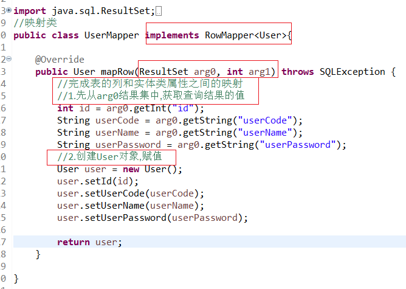This screenshot has height=289, width=406.
Task: Click import java.sql.ResultSet line
Action: (84, 11)
